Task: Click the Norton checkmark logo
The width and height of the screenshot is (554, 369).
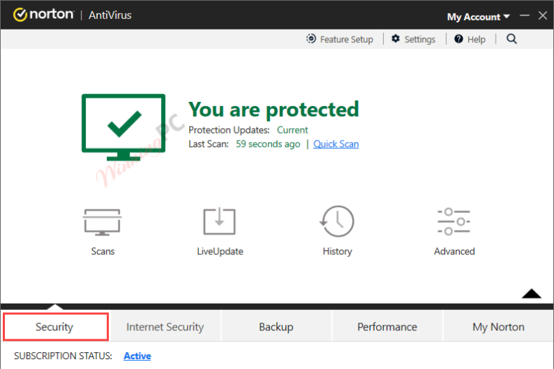Action: pyautogui.click(x=20, y=15)
